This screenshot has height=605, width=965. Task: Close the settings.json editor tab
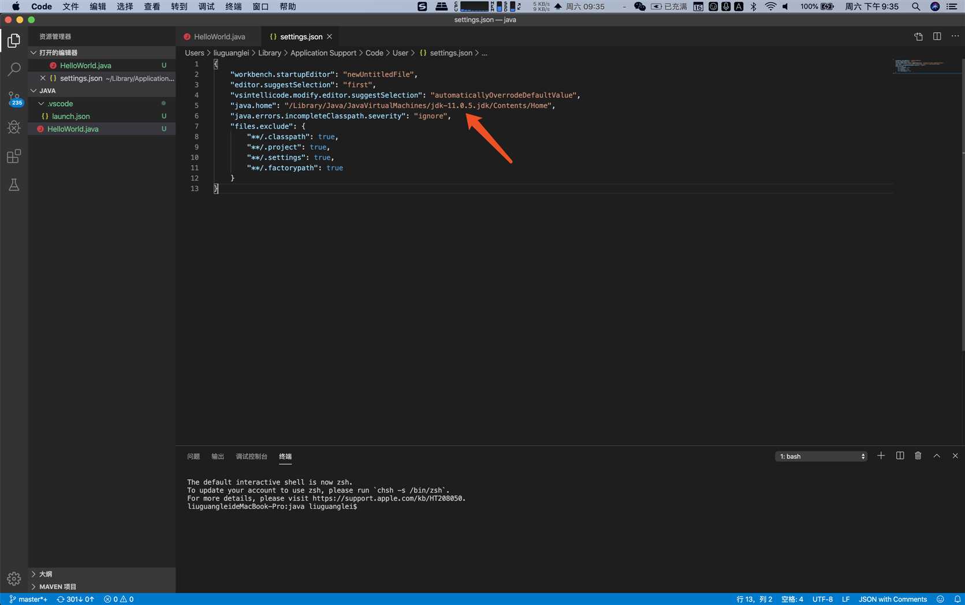[330, 36]
